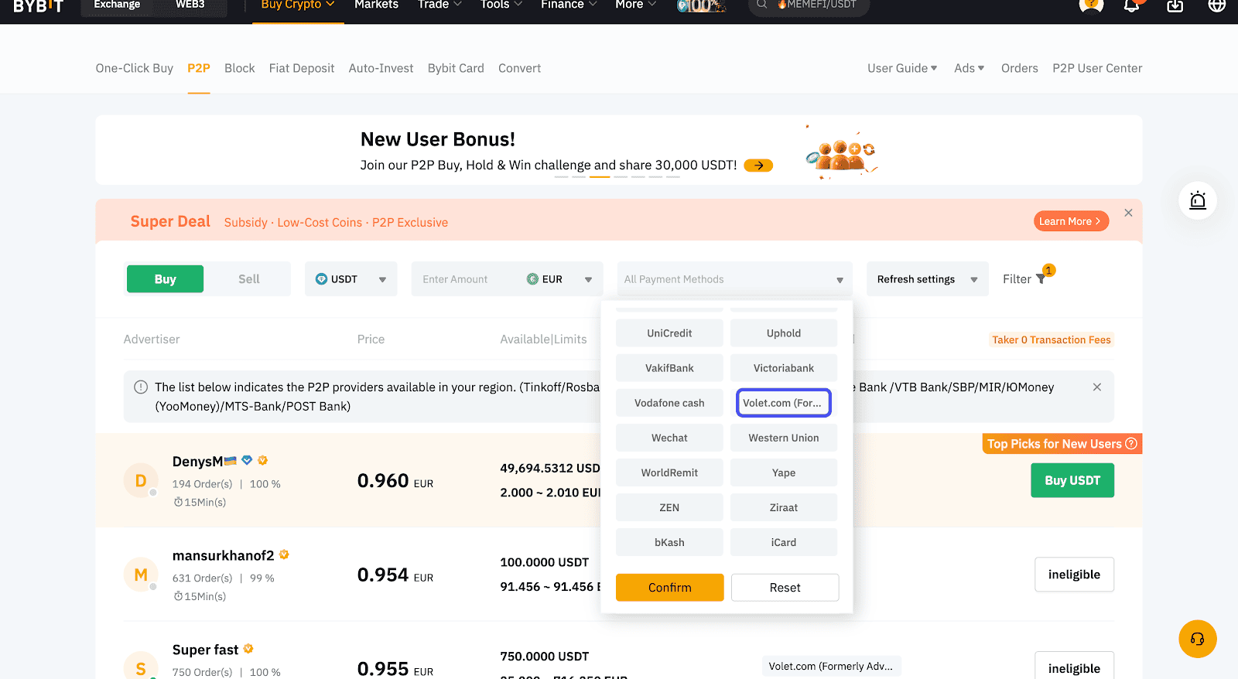Open the app download icon
1238x679 pixels.
click(1175, 5)
